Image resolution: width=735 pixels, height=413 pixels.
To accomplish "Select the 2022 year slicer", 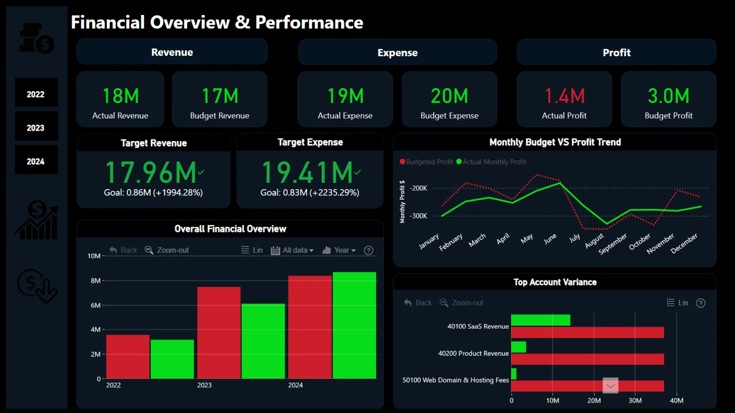I will (36, 94).
